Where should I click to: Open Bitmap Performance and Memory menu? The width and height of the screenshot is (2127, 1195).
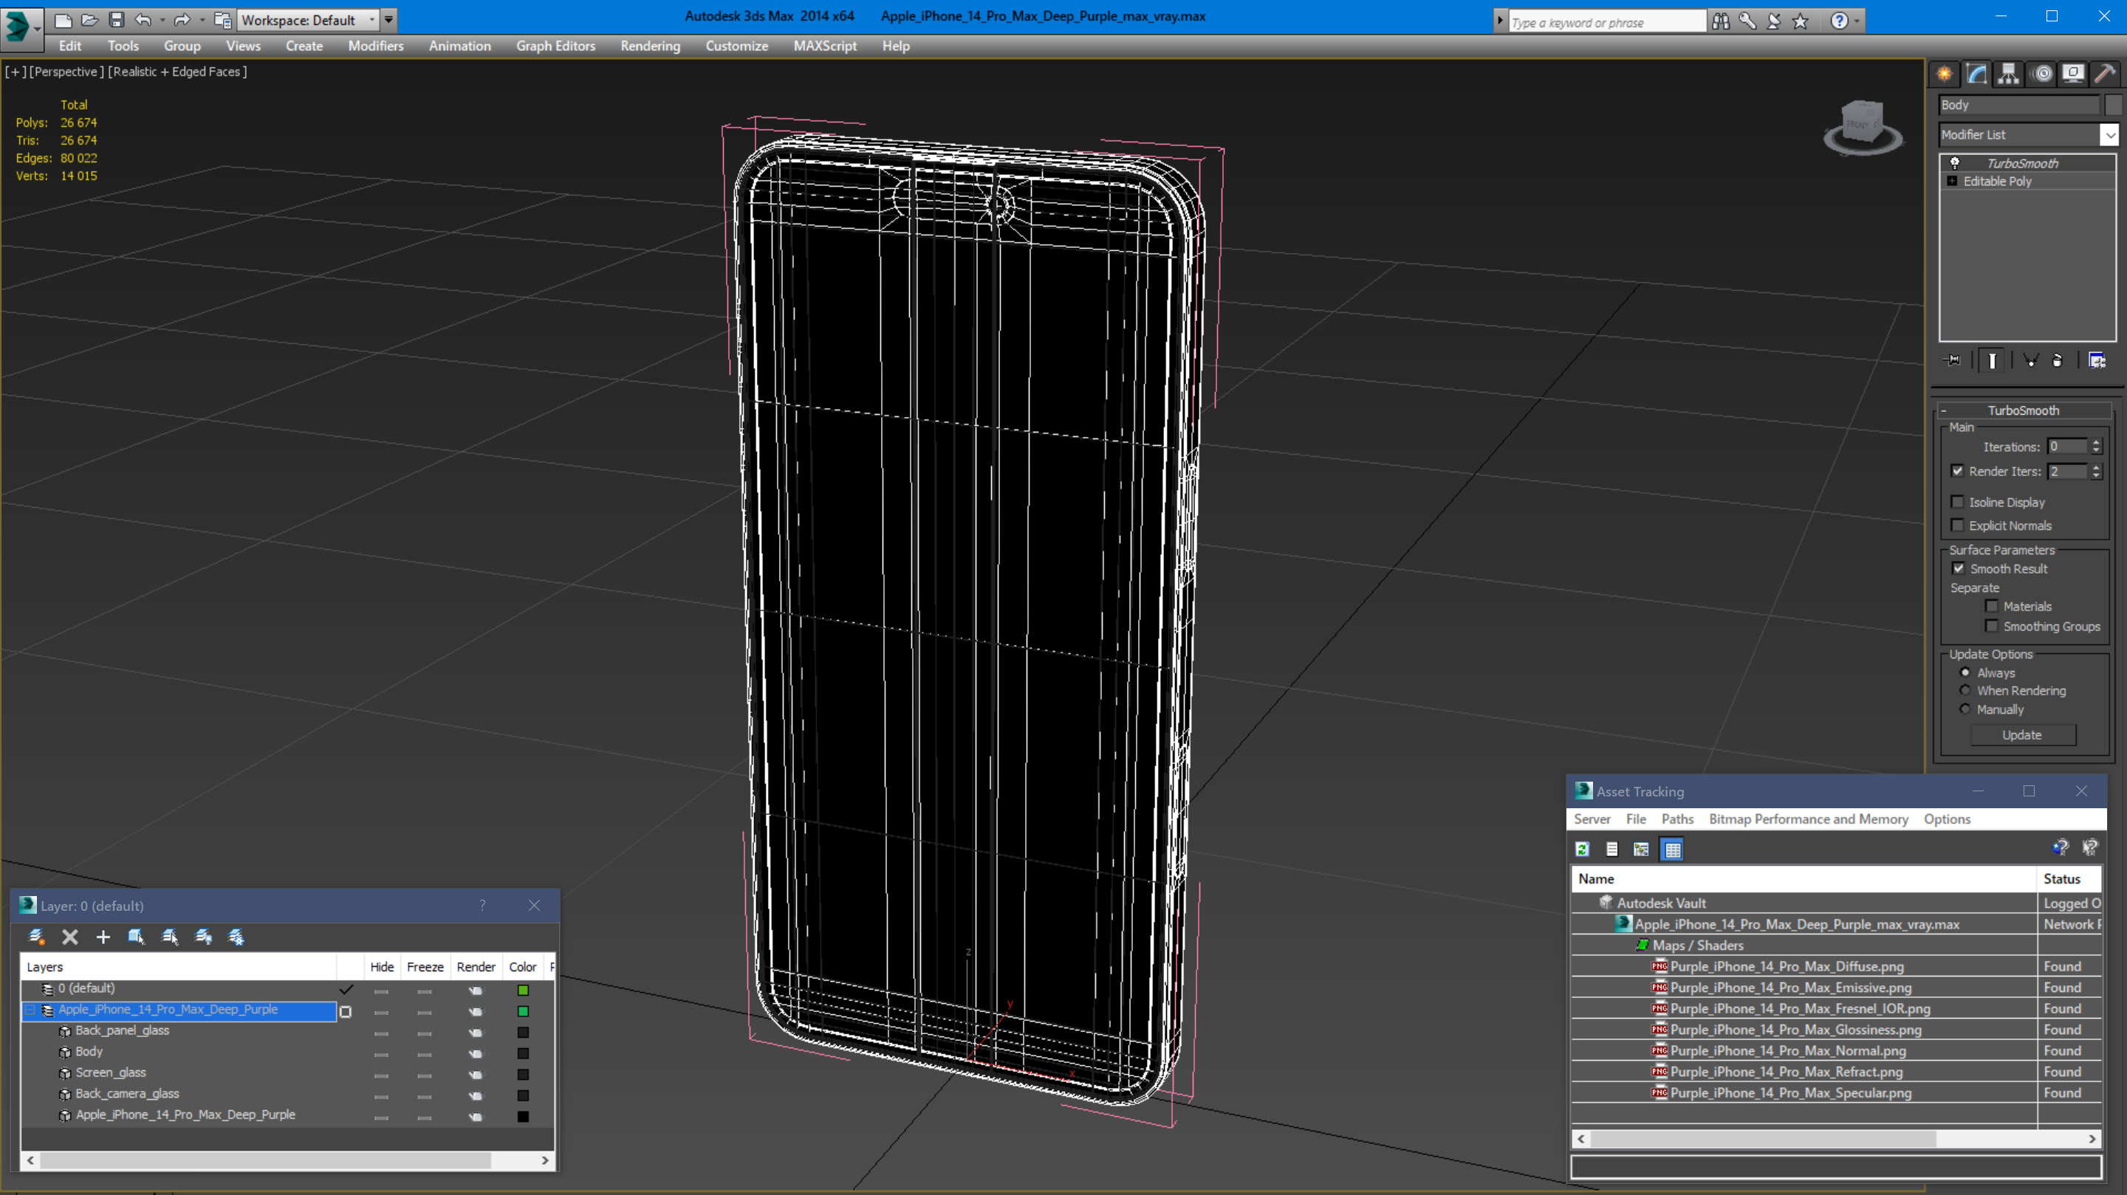1808,819
